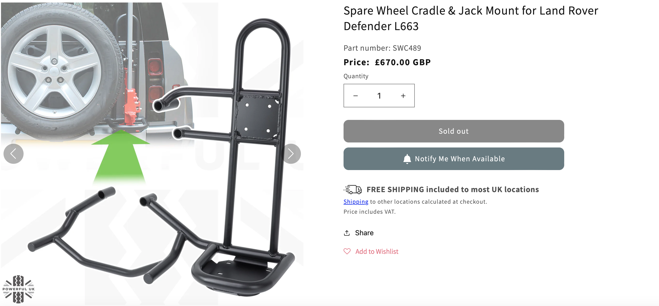Select the Add to Wishlist text link
Viewport: 659px width, 306px height.
click(377, 252)
